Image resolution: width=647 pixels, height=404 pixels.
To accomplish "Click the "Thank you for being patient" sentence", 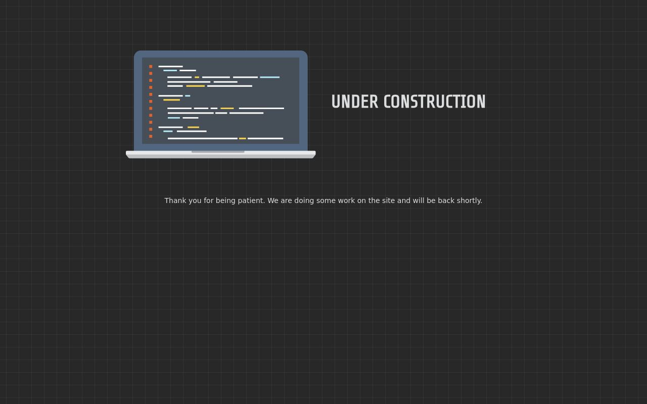I will [323, 200].
